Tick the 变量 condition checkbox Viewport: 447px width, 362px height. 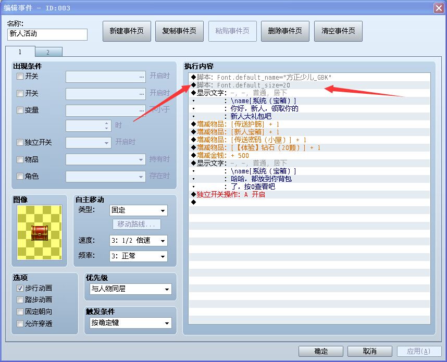click(20, 110)
